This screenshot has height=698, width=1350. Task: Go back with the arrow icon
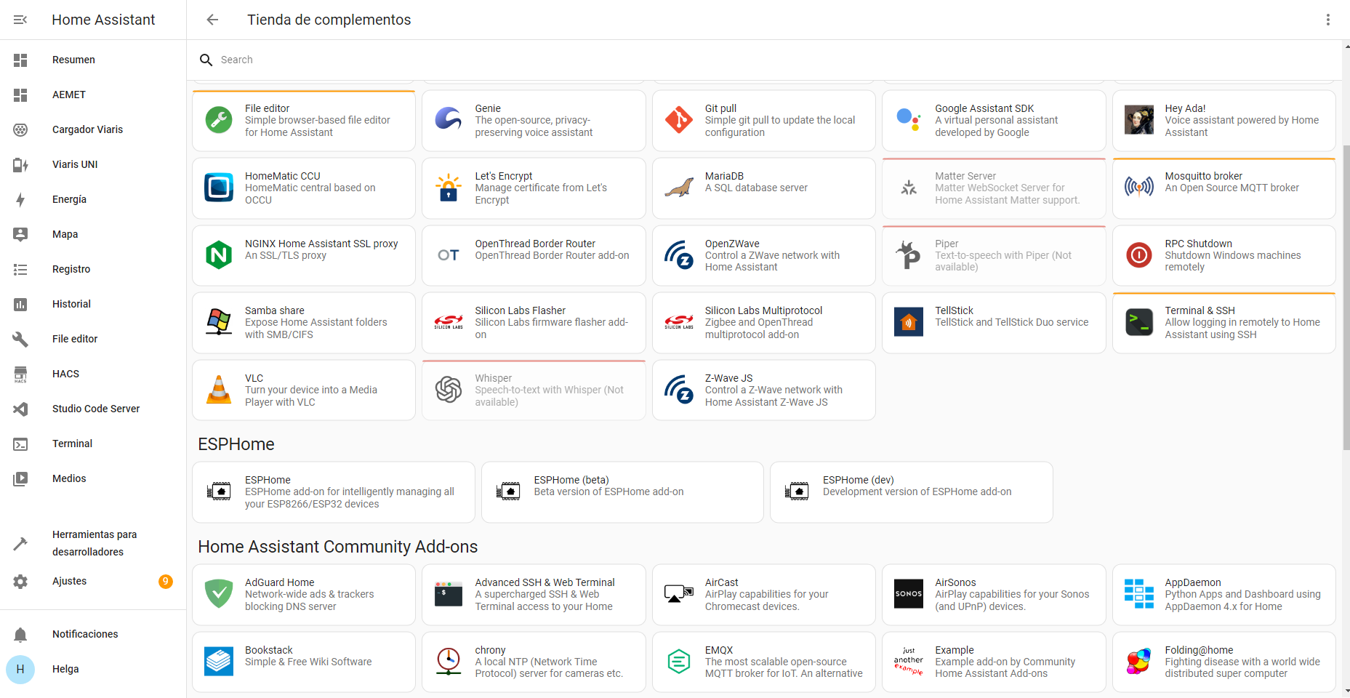[x=212, y=20]
